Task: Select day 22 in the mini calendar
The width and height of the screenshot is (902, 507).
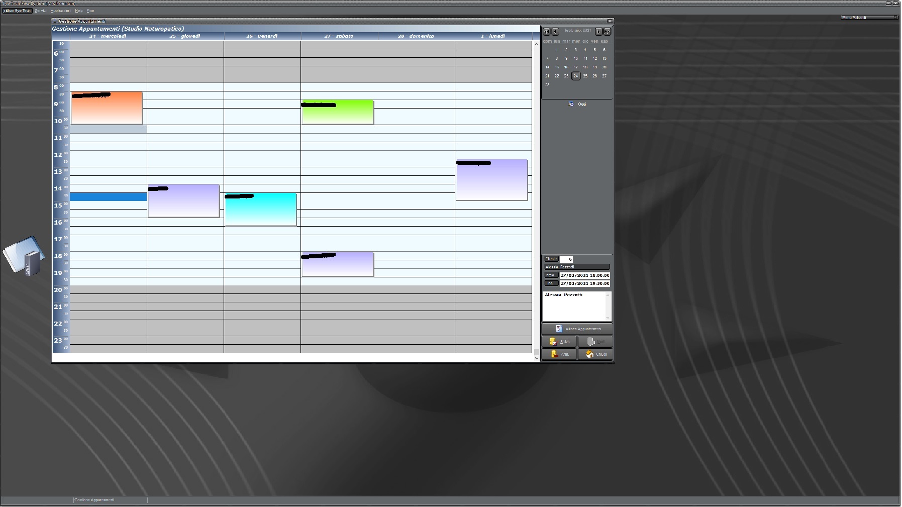Action: point(557,76)
